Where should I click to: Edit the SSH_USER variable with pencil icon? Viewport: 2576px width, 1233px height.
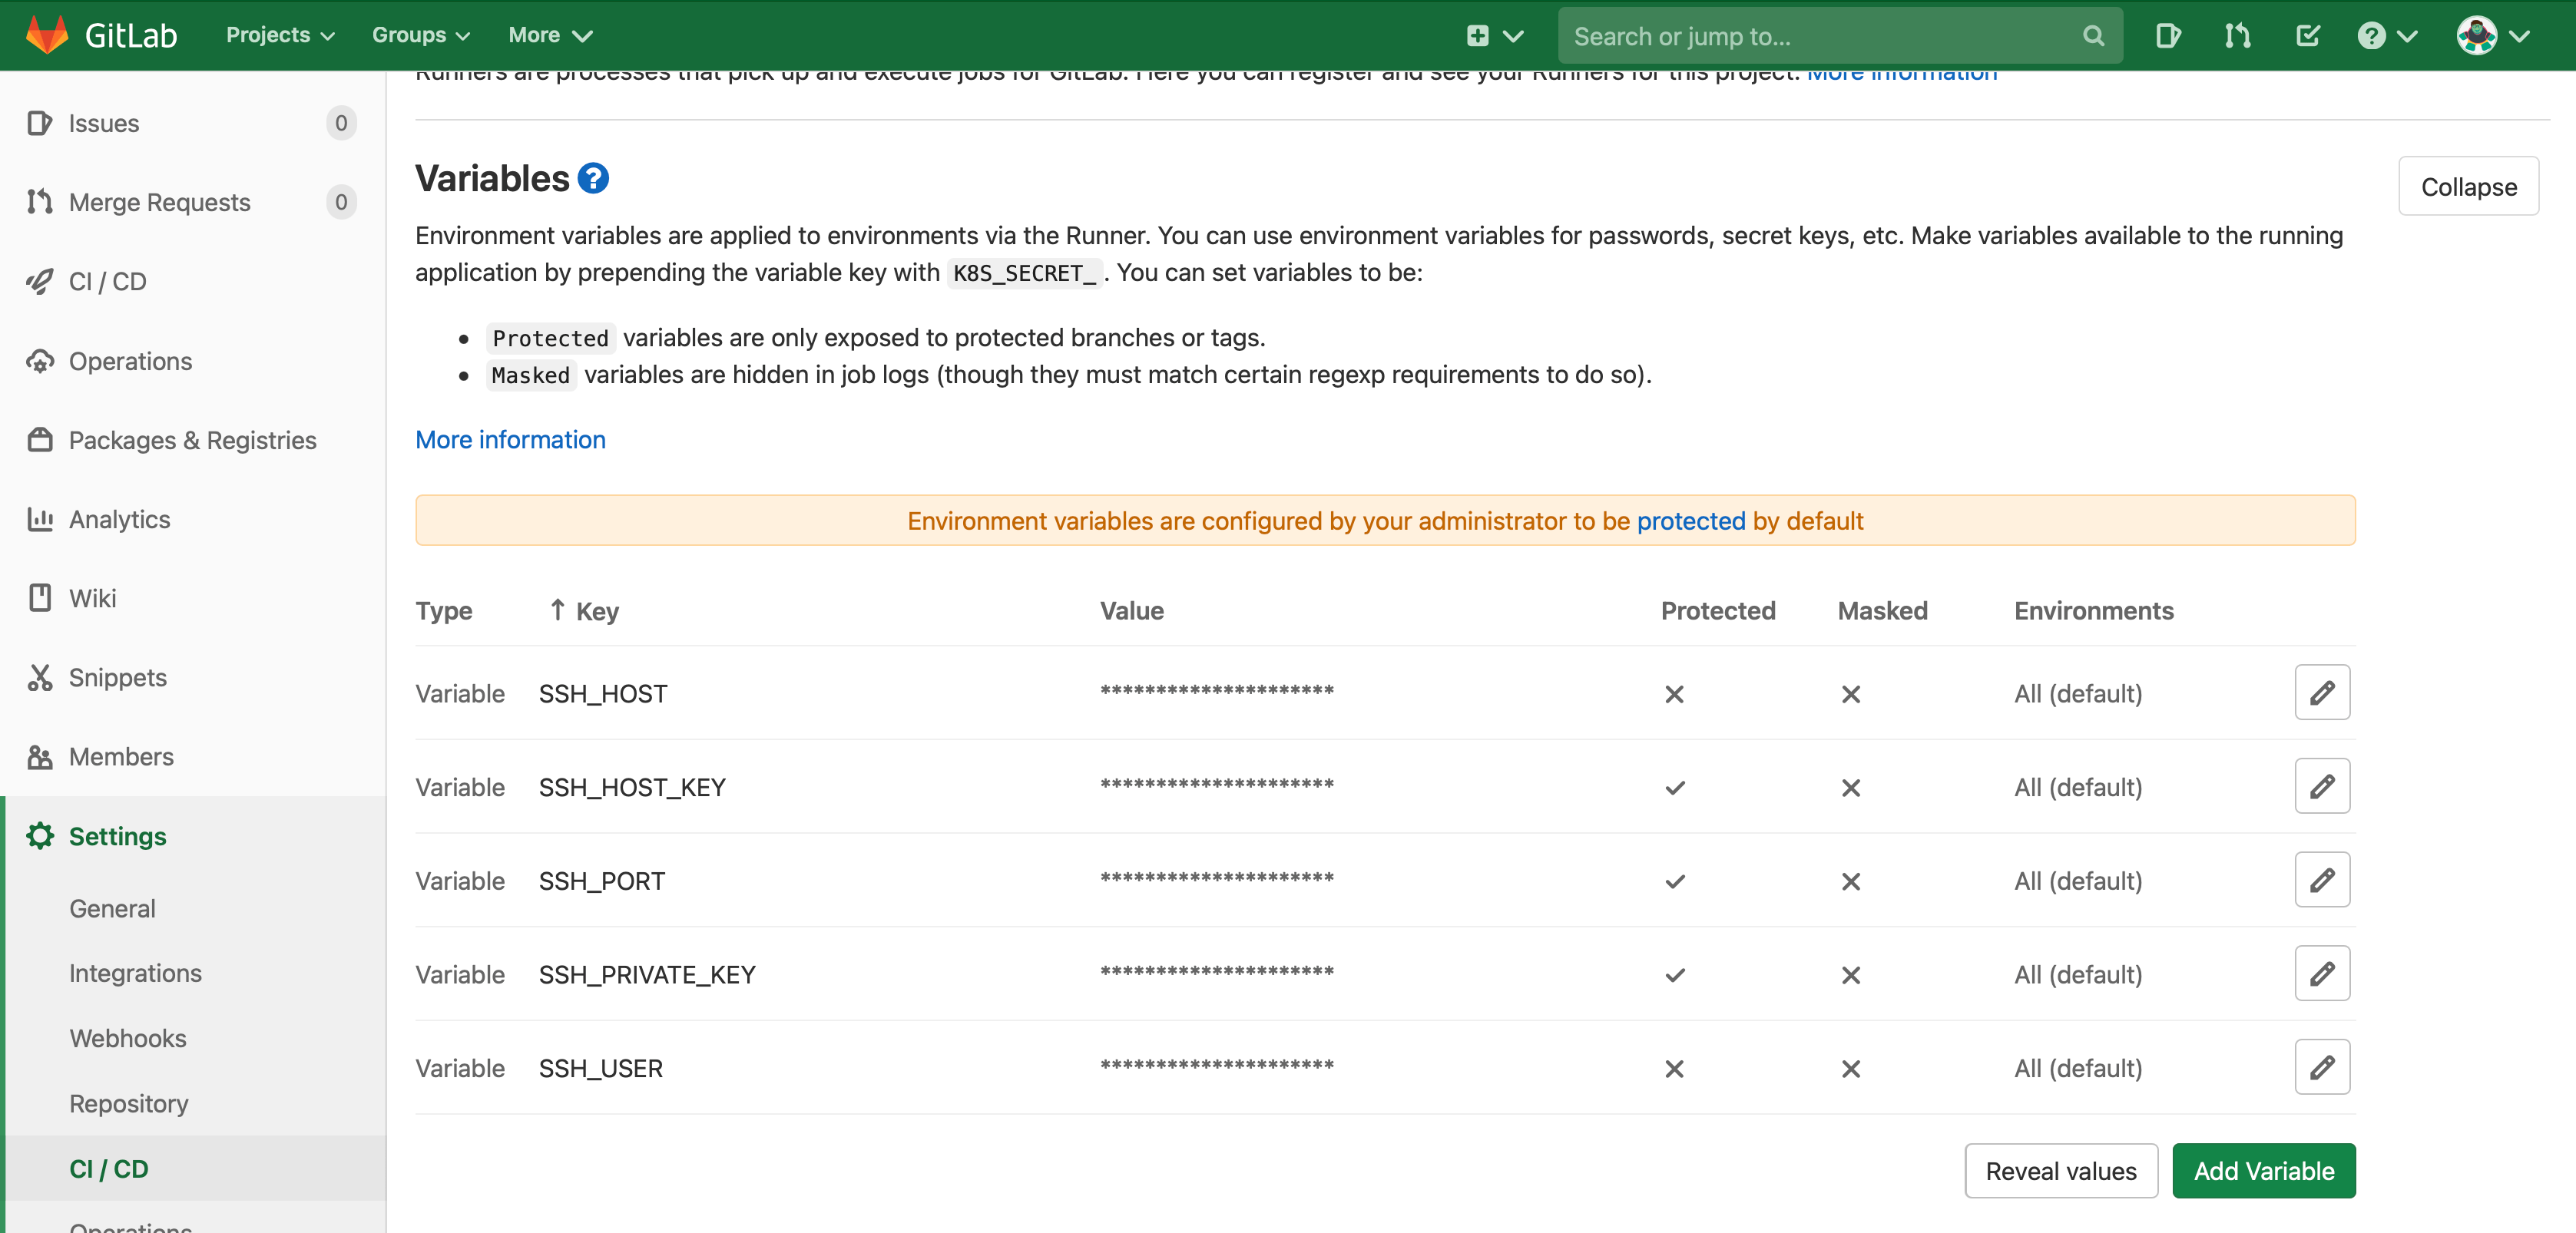click(x=2321, y=1067)
